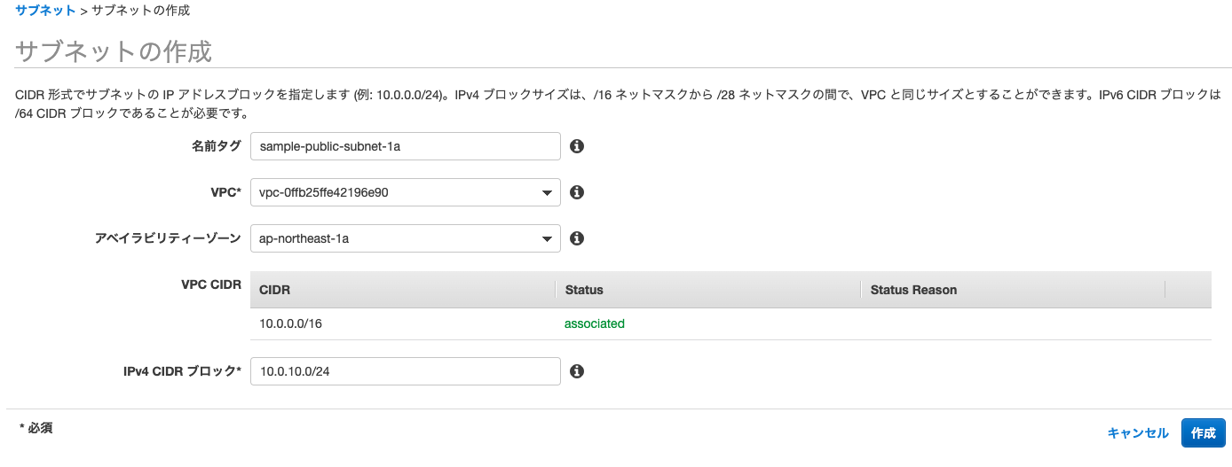
Task: Show info for the VPC selector
Action: click(576, 192)
